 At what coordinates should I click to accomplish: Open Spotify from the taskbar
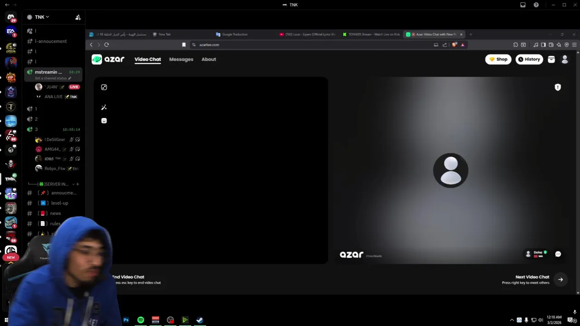pos(141,320)
